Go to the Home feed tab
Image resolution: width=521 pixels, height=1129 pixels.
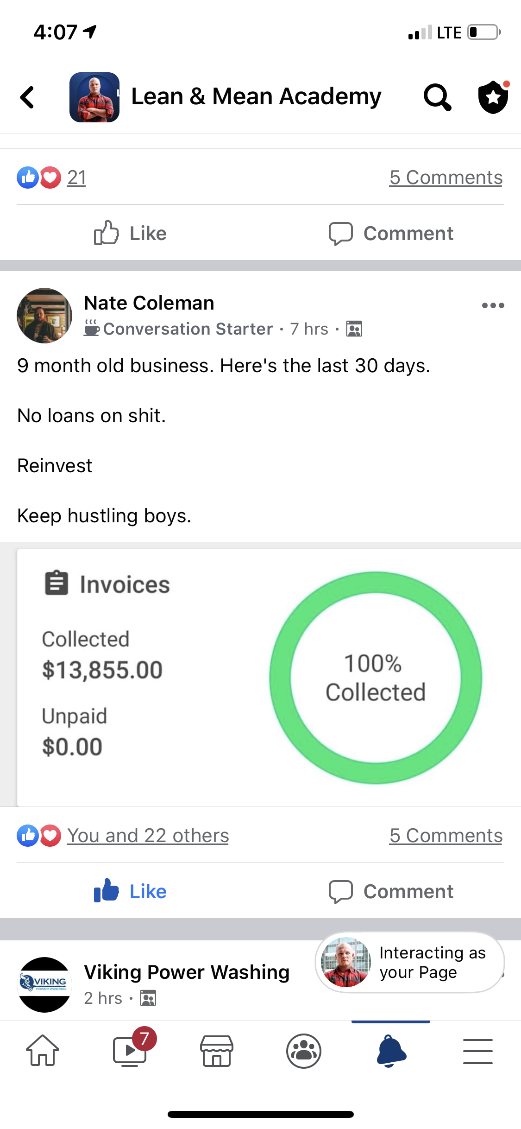click(43, 1050)
